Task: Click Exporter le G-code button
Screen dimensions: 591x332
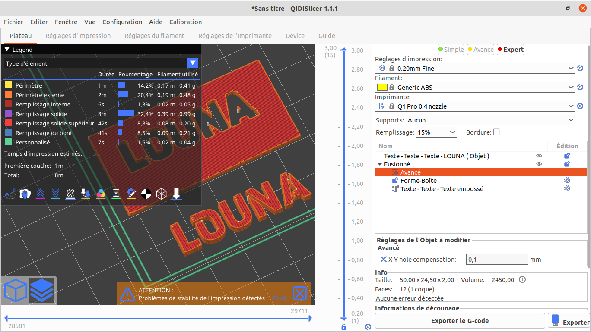Action: 460,321
